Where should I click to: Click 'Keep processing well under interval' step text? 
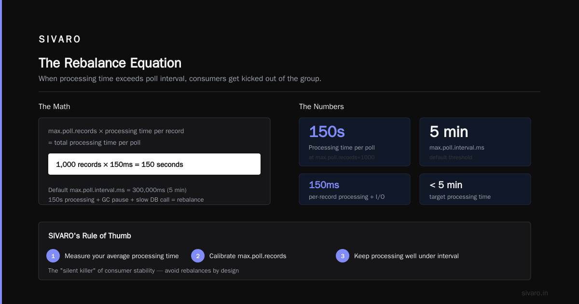(x=406, y=256)
